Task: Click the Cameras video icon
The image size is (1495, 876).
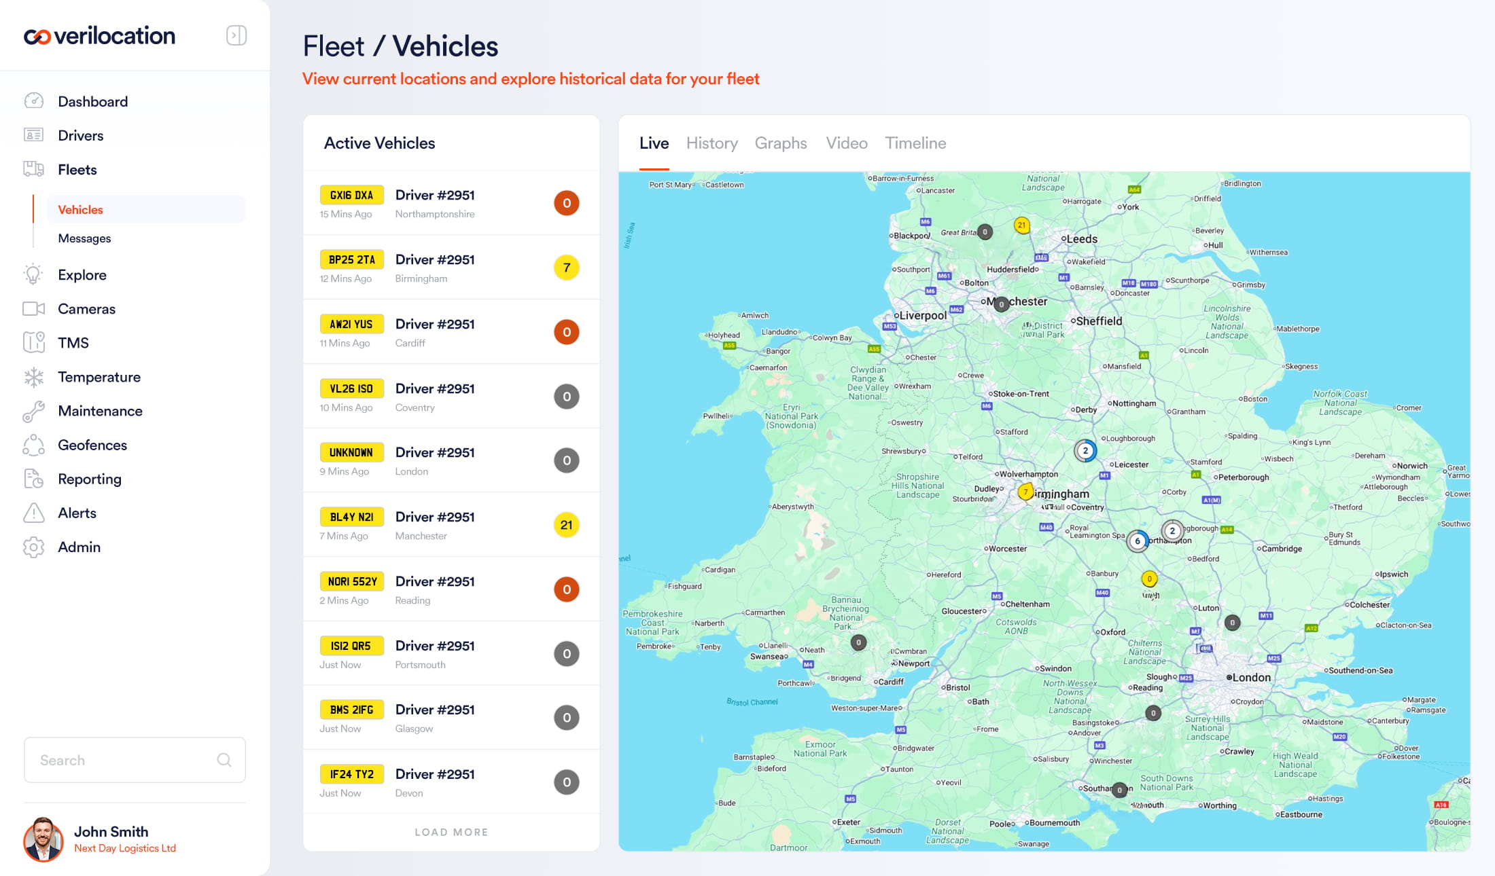Action: pos(33,309)
